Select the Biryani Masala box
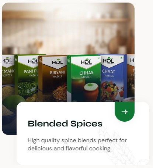 53,78
